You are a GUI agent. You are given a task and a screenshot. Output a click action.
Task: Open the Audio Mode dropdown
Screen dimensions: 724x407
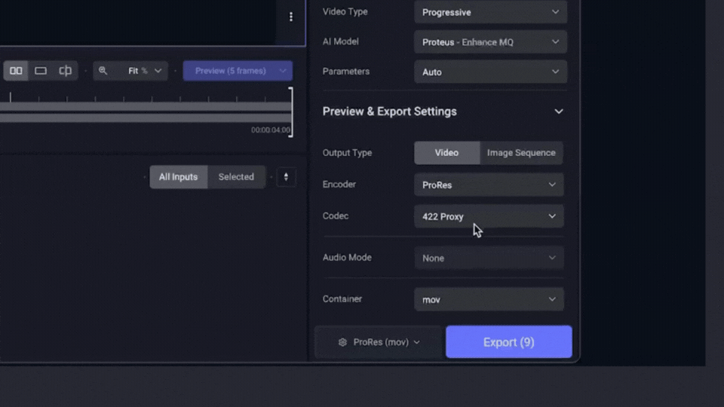[489, 258]
